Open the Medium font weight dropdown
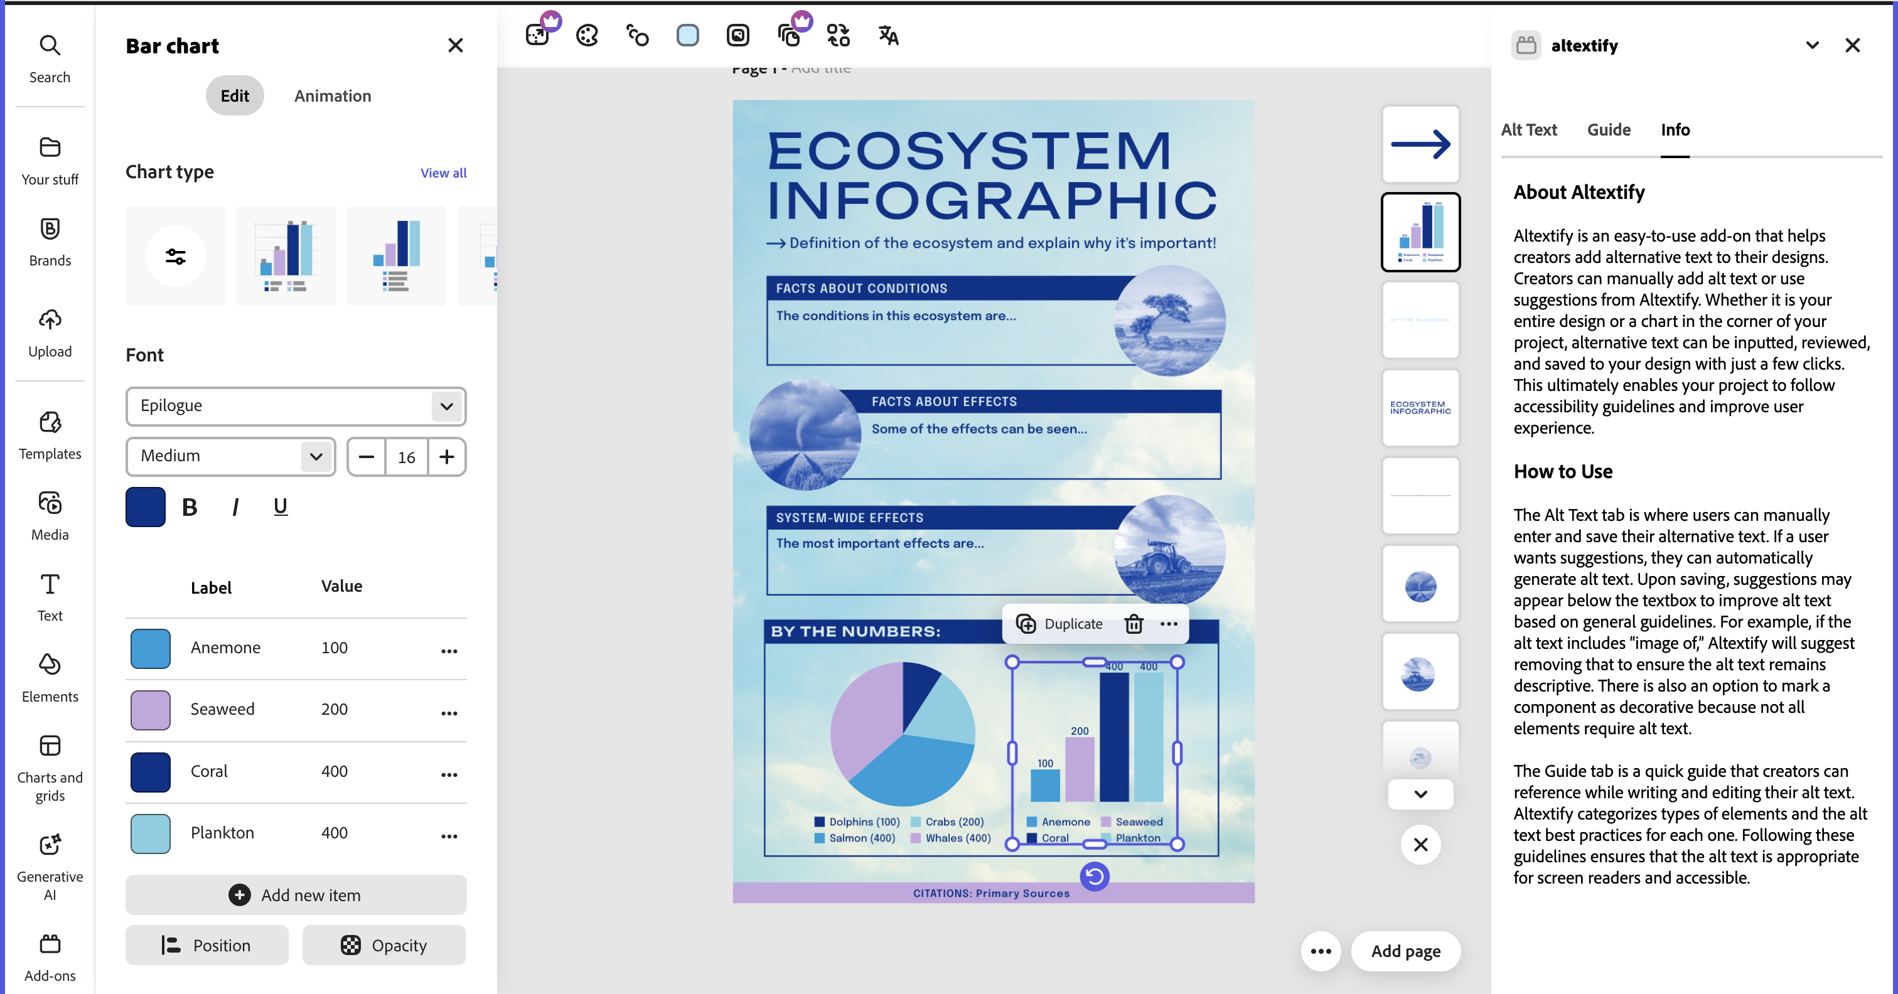This screenshot has height=994, width=1898. [230, 456]
